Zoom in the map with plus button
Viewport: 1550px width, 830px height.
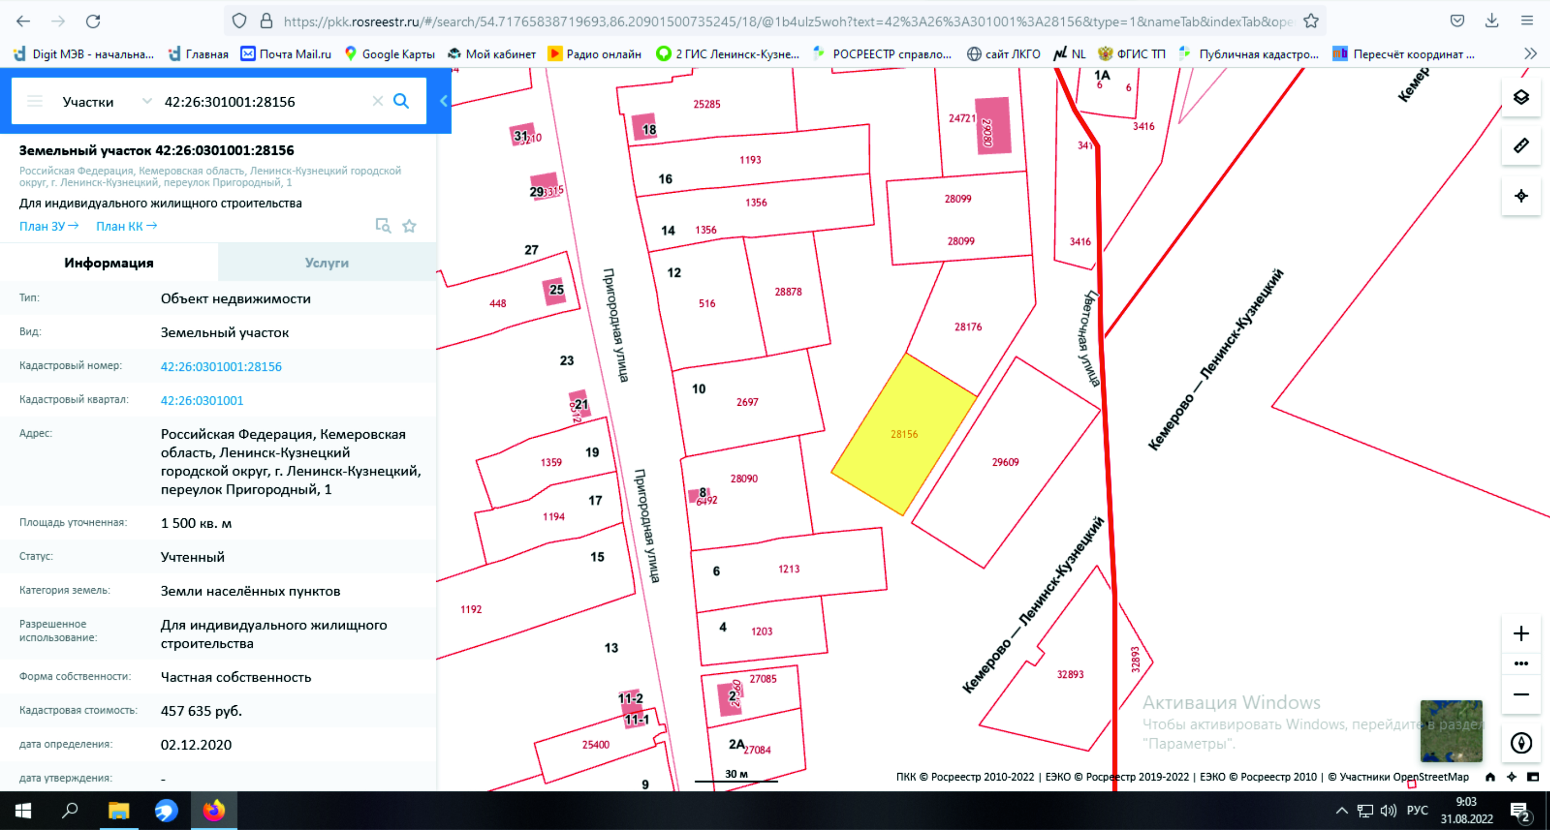(x=1521, y=634)
